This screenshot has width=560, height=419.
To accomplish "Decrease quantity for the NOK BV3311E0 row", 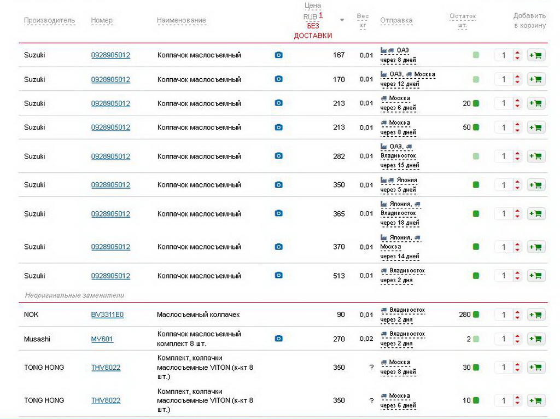I will pyautogui.click(x=517, y=318).
